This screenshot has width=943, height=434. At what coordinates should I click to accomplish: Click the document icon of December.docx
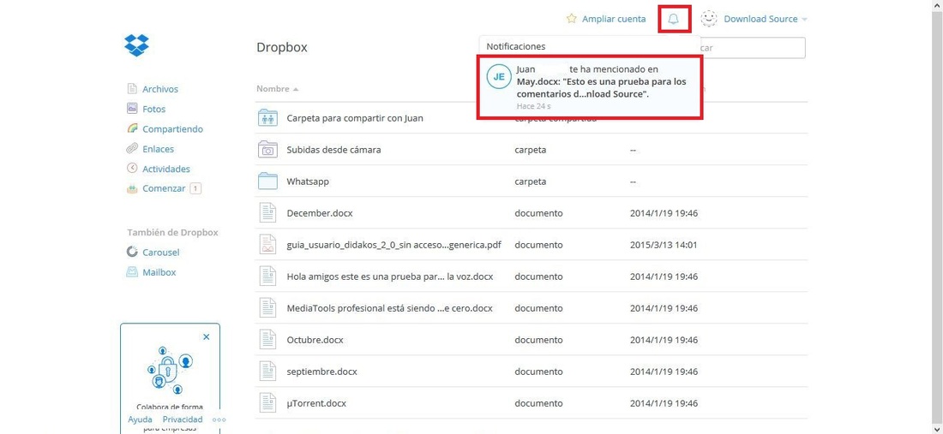pos(267,213)
